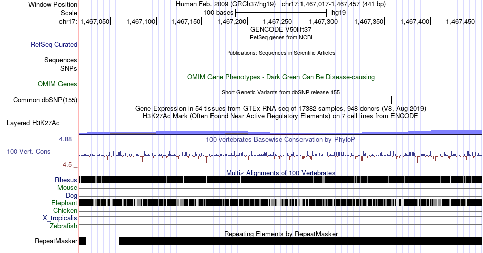The image size is (483, 253).
Task: Click Short Genetic Variants from dbSNP title
Action: [281, 92]
